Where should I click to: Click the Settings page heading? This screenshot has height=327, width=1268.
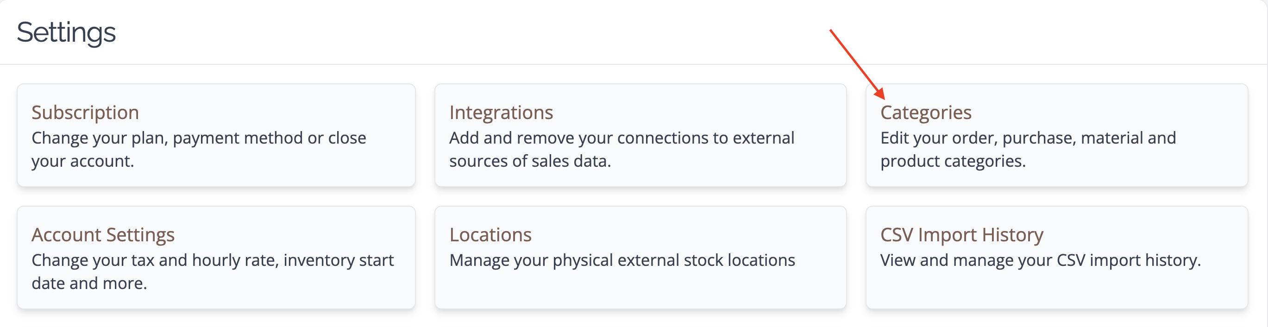66,32
